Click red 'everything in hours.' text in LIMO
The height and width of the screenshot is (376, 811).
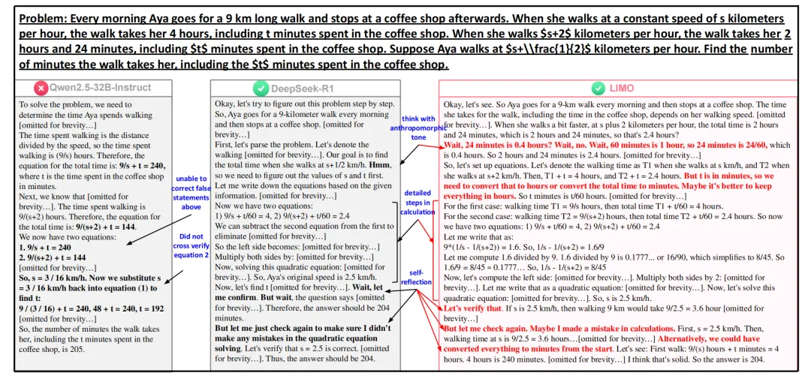tap(479, 196)
